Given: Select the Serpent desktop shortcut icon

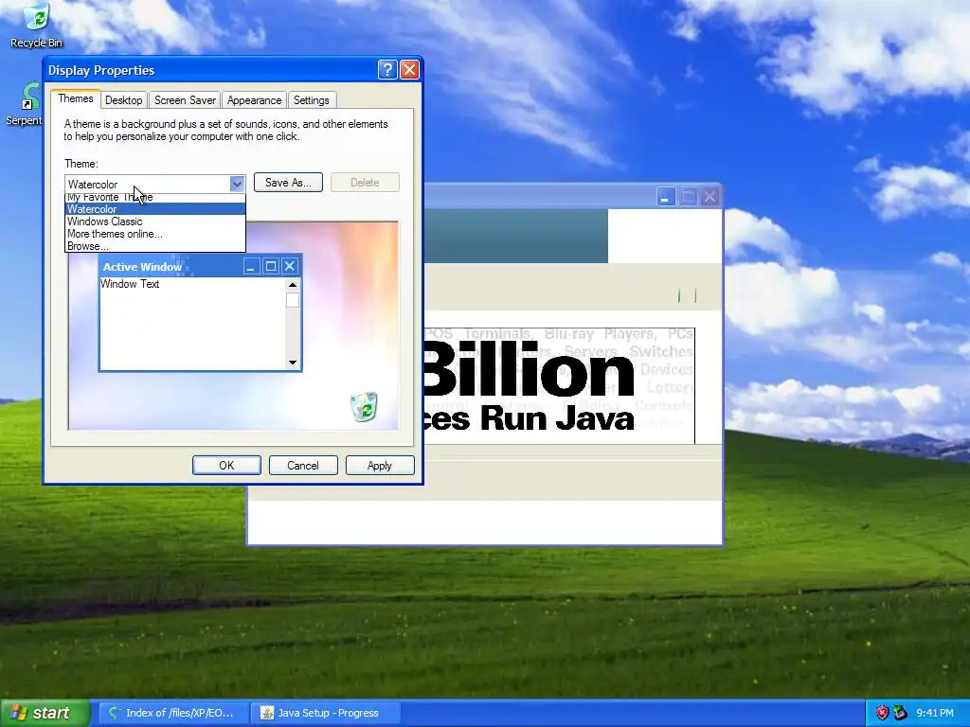Looking at the screenshot, I should [27, 104].
